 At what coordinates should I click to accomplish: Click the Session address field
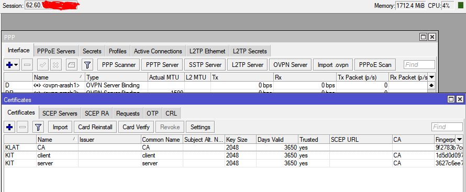click(x=51, y=5)
